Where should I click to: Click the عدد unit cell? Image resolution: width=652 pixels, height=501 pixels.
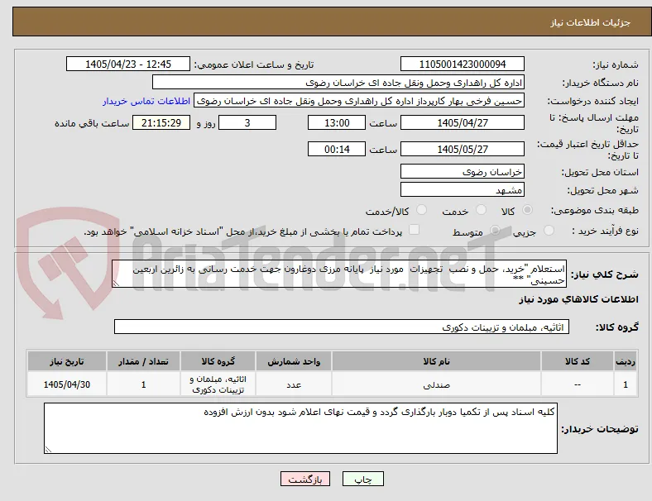[294, 384]
